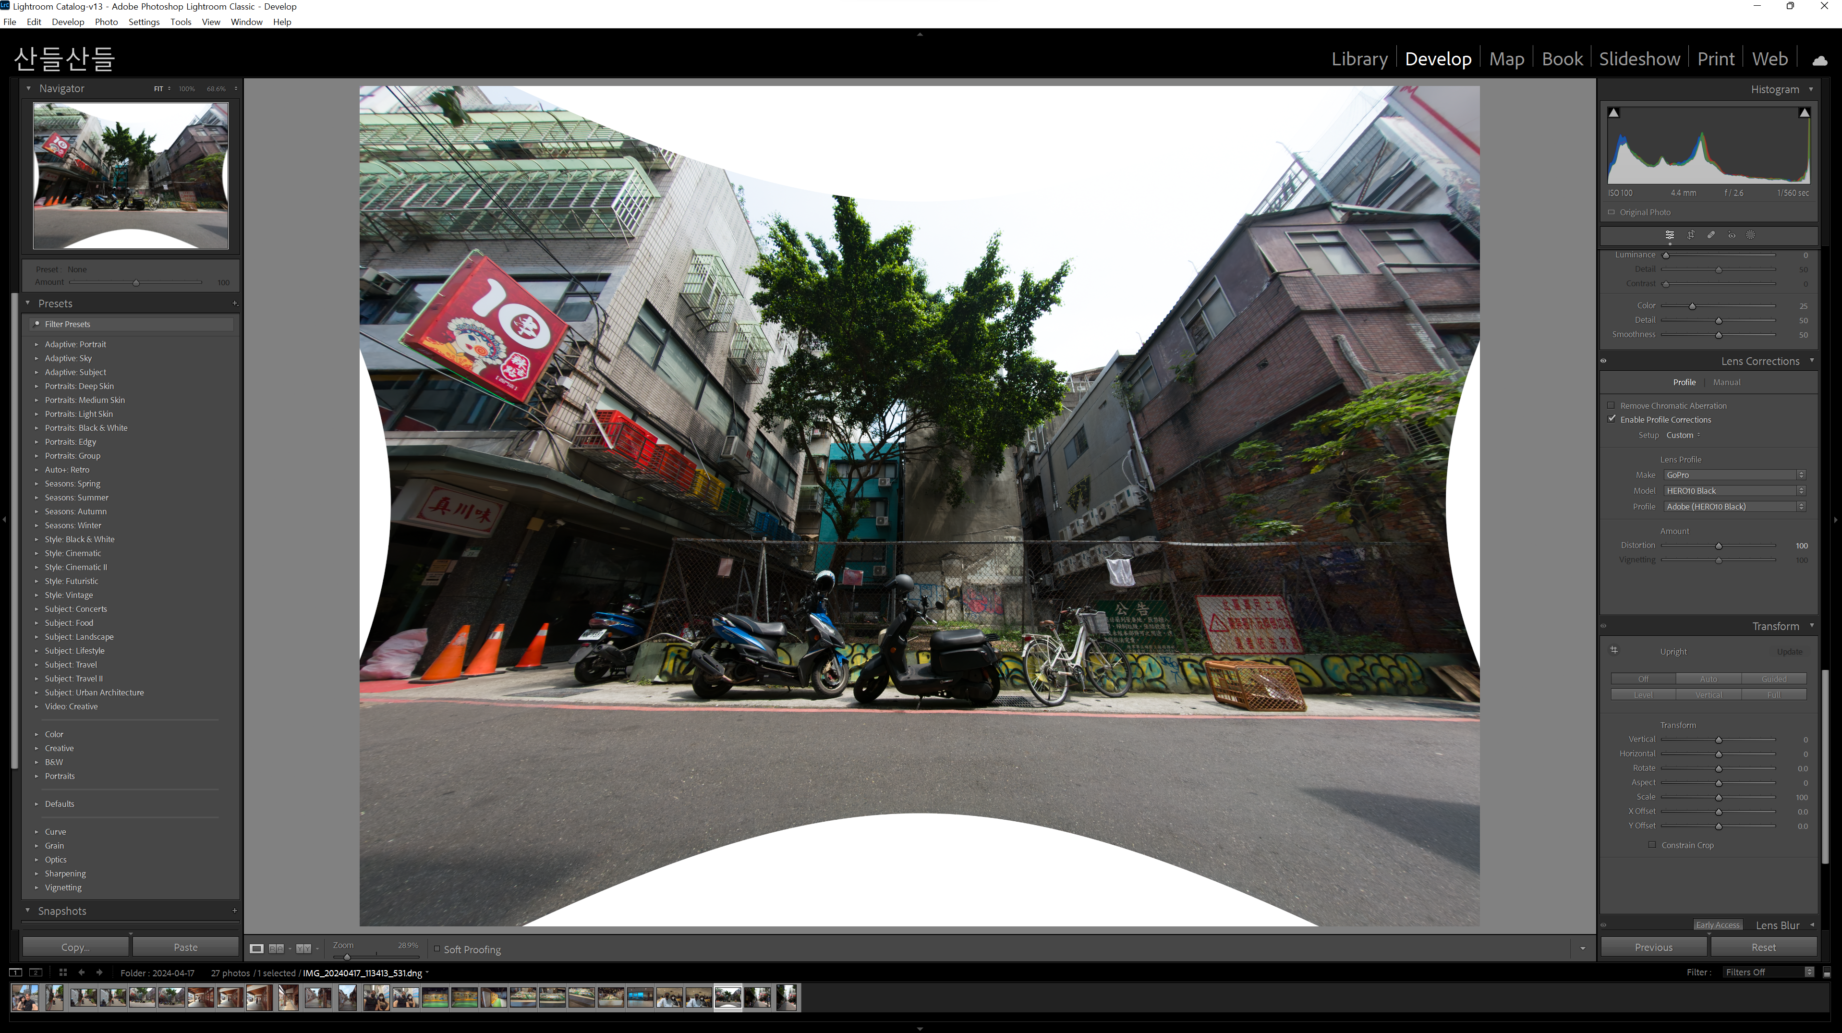Click the Edit sliders tool icon

pos(1670,235)
